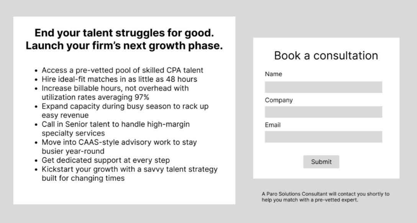Click the Name input field
Screen dimensions: 417x223
point(323,87)
